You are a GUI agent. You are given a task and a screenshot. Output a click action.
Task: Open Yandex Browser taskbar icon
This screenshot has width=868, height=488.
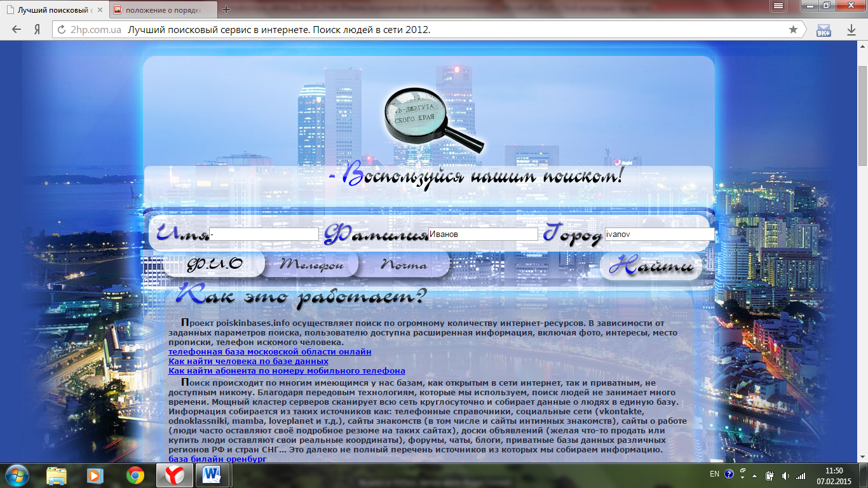(174, 475)
